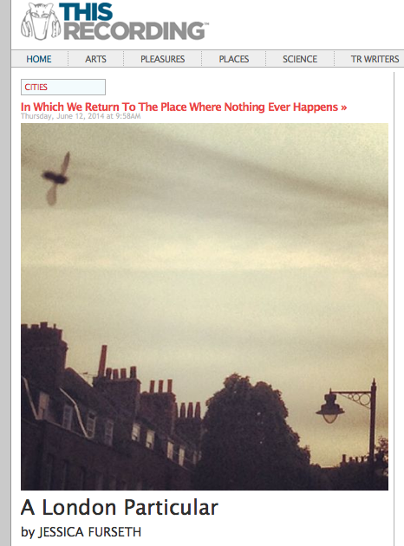This screenshot has width=404, height=546.
Task: Click the » arrow after the article title
Action: (x=344, y=107)
